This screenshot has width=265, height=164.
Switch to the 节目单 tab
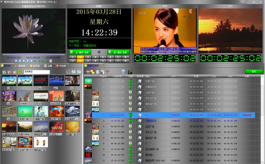62,66
